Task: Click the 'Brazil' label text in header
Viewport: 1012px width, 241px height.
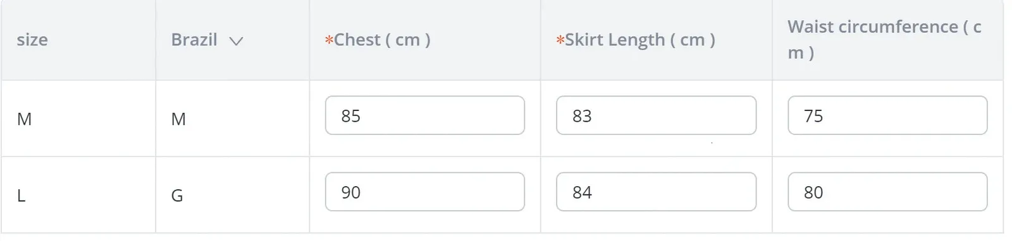Action: point(194,40)
